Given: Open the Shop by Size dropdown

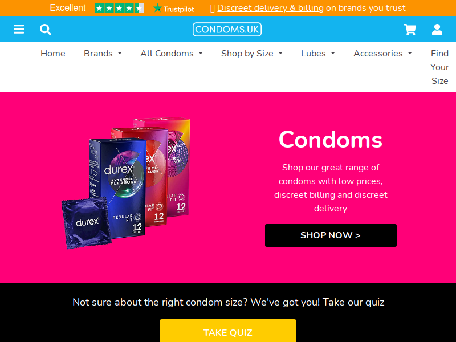Looking at the screenshot, I should [x=251, y=54].
